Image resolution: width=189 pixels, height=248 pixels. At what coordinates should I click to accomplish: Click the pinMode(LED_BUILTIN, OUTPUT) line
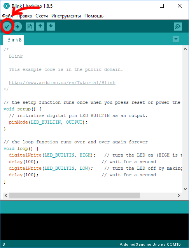(x=48, y=122)
